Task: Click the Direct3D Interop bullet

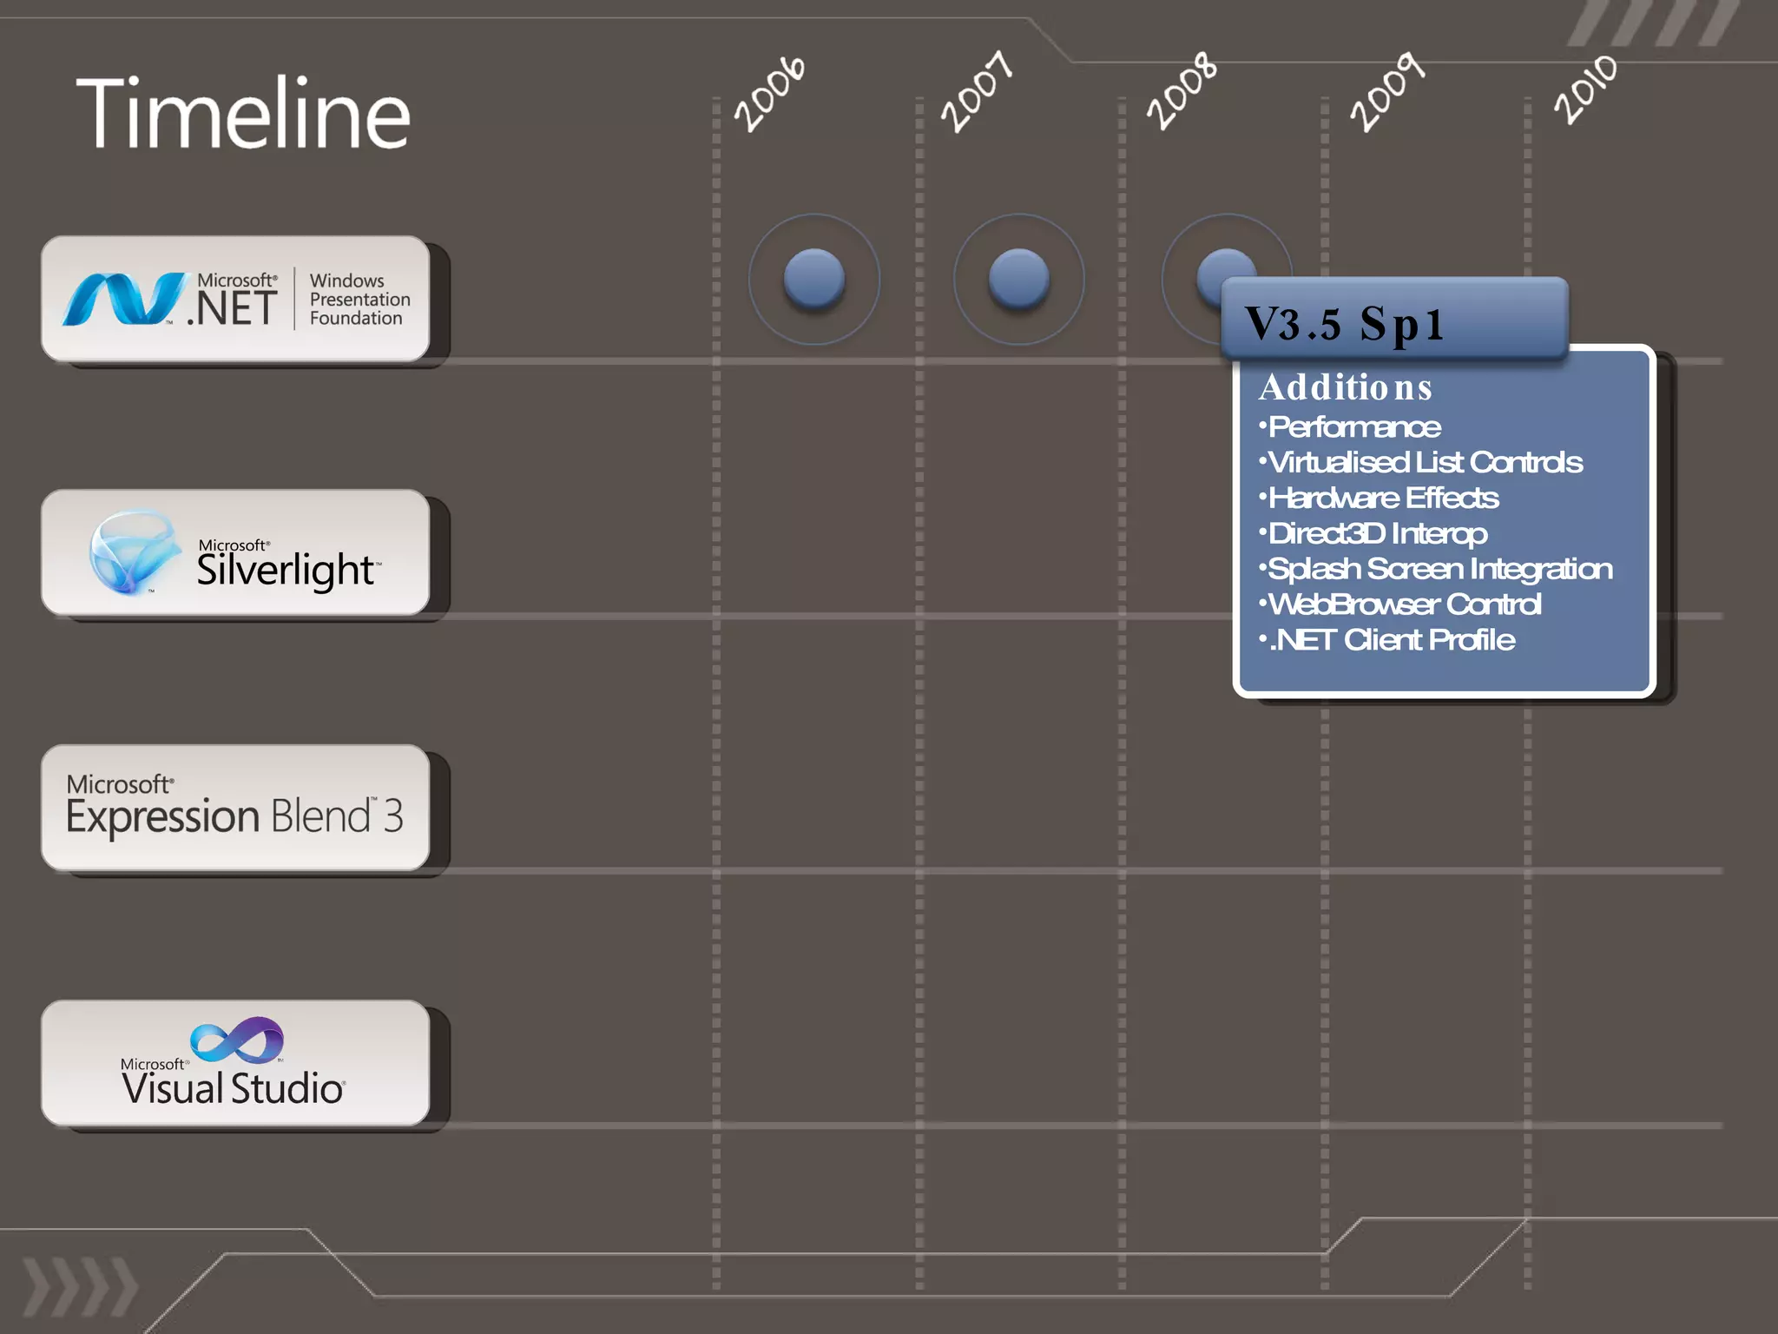Action: [1373, 534]
